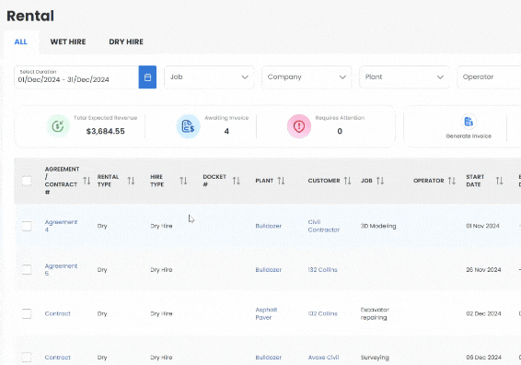Sort by Rental Type column
Viewport: 521px width, 365px height.
coord(131,181)
